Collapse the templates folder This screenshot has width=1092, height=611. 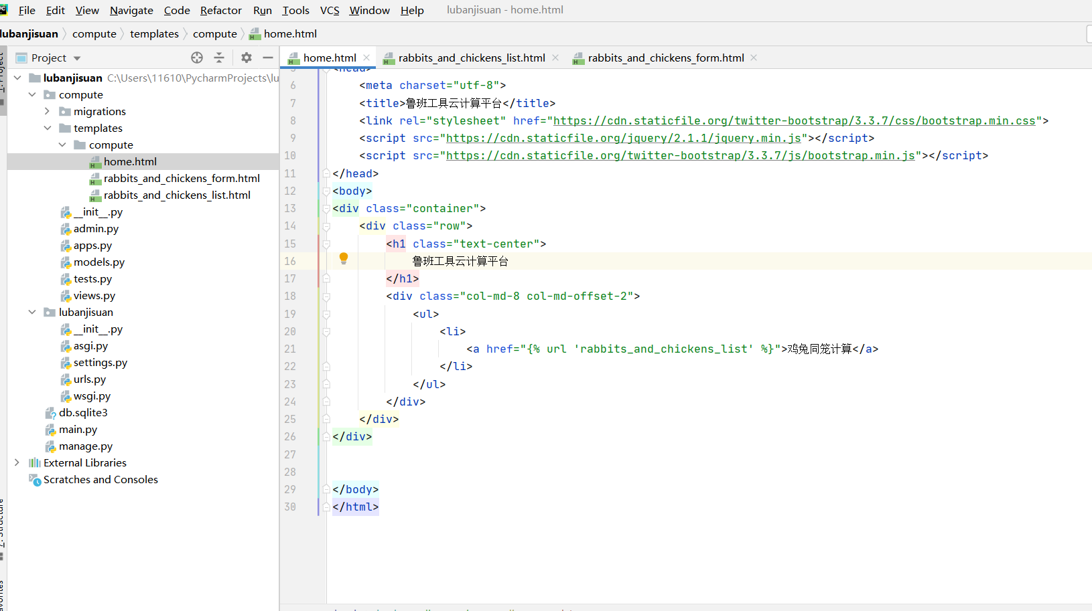(47, 128)
